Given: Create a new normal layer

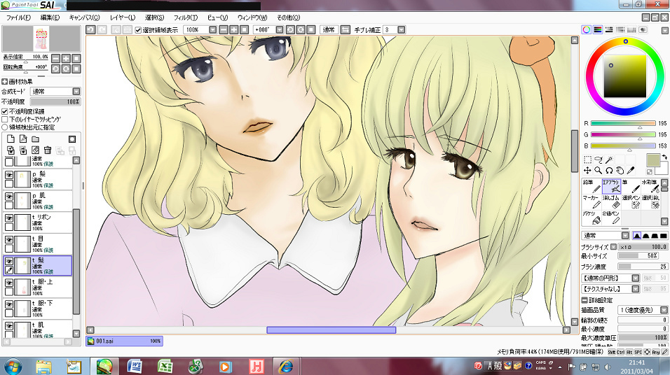Looking at the screenshot, I should click(x=11, y=139).
